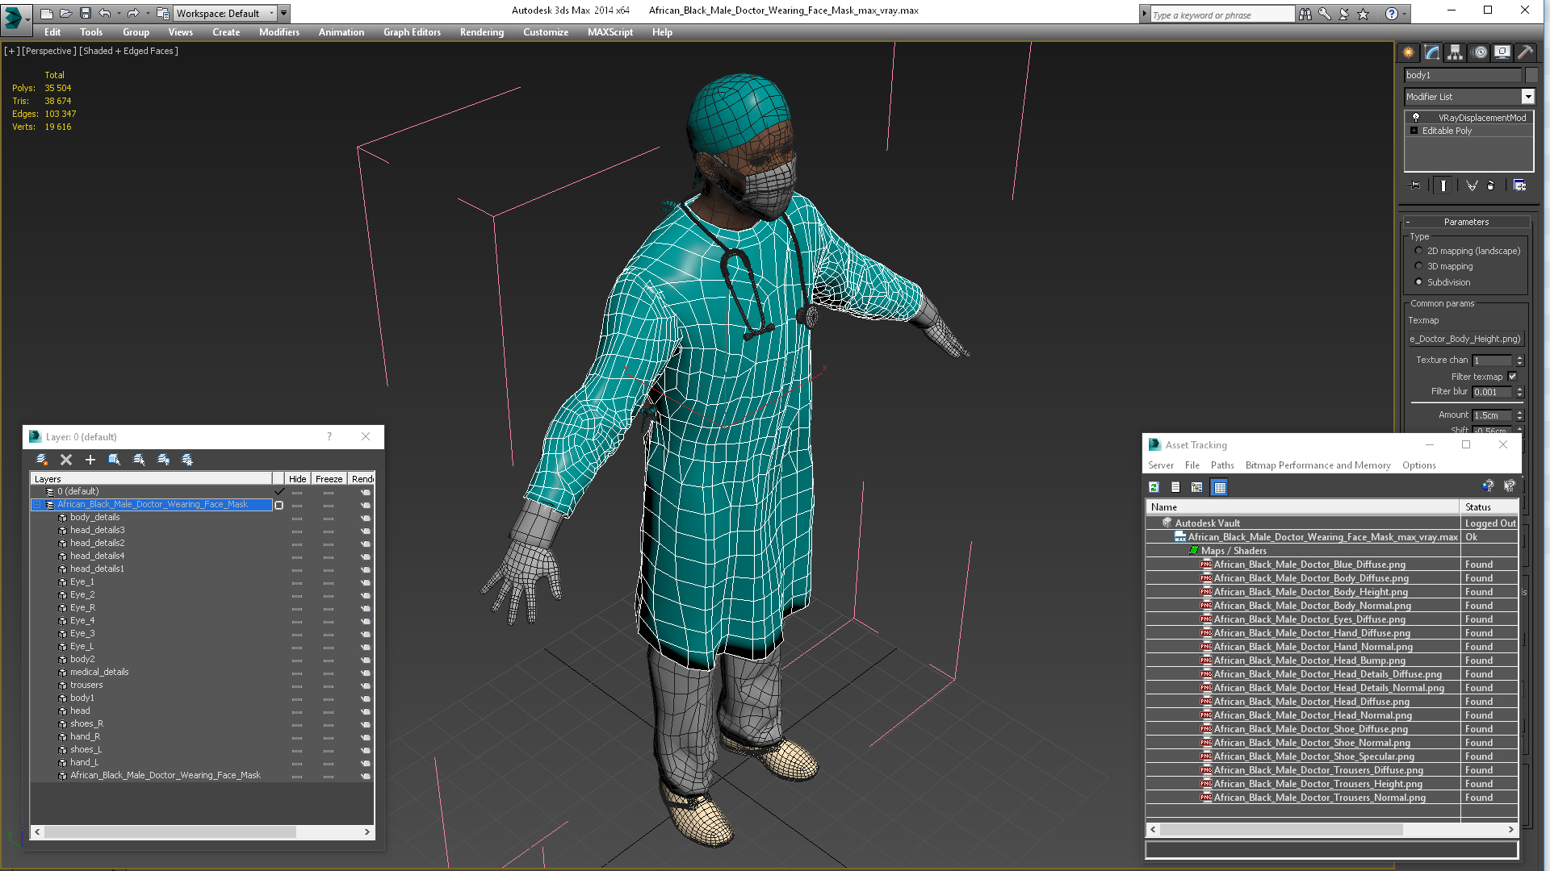Click the [Perspective] viewport label

click(49, 51)
